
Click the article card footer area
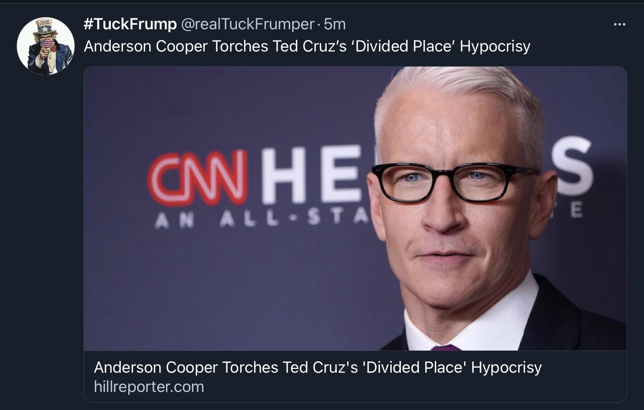354,377
